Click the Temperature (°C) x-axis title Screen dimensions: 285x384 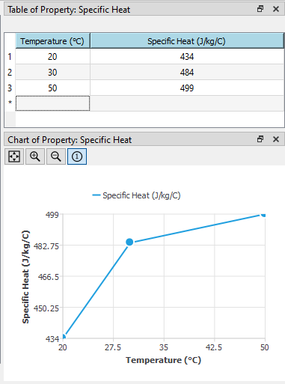pyautogui.click(x=163, y=360)
